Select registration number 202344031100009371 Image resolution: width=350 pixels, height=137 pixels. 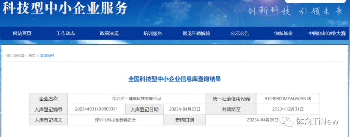(x=96, y=109)
